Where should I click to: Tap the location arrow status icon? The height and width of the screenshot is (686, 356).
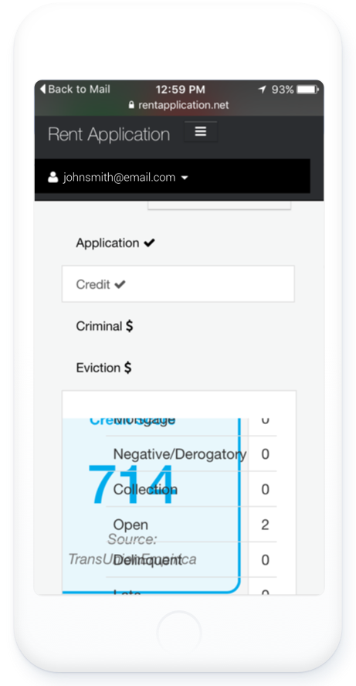[x=262, y=90]
